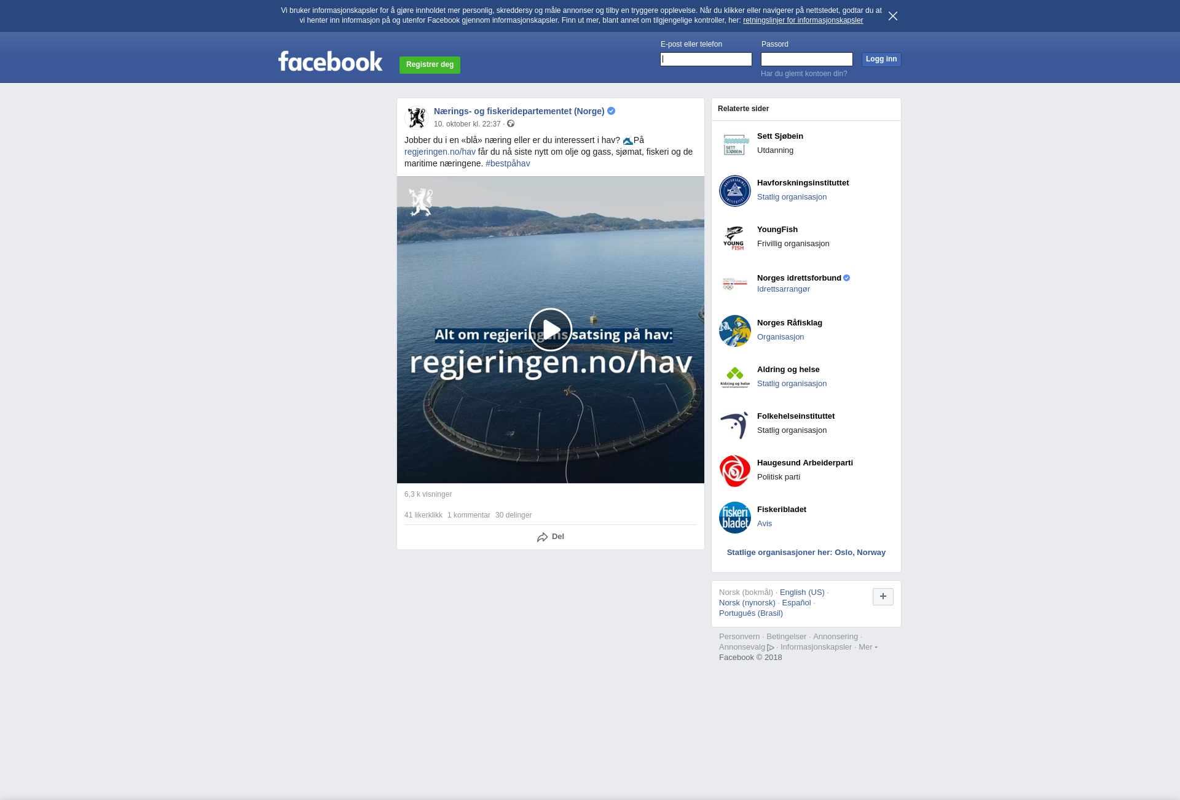Click the plus button for more languages

tap(883, 597)
